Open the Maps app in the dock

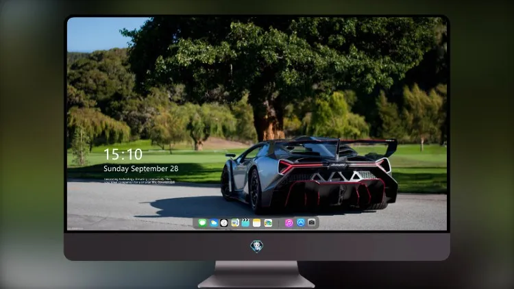point(234,223)
